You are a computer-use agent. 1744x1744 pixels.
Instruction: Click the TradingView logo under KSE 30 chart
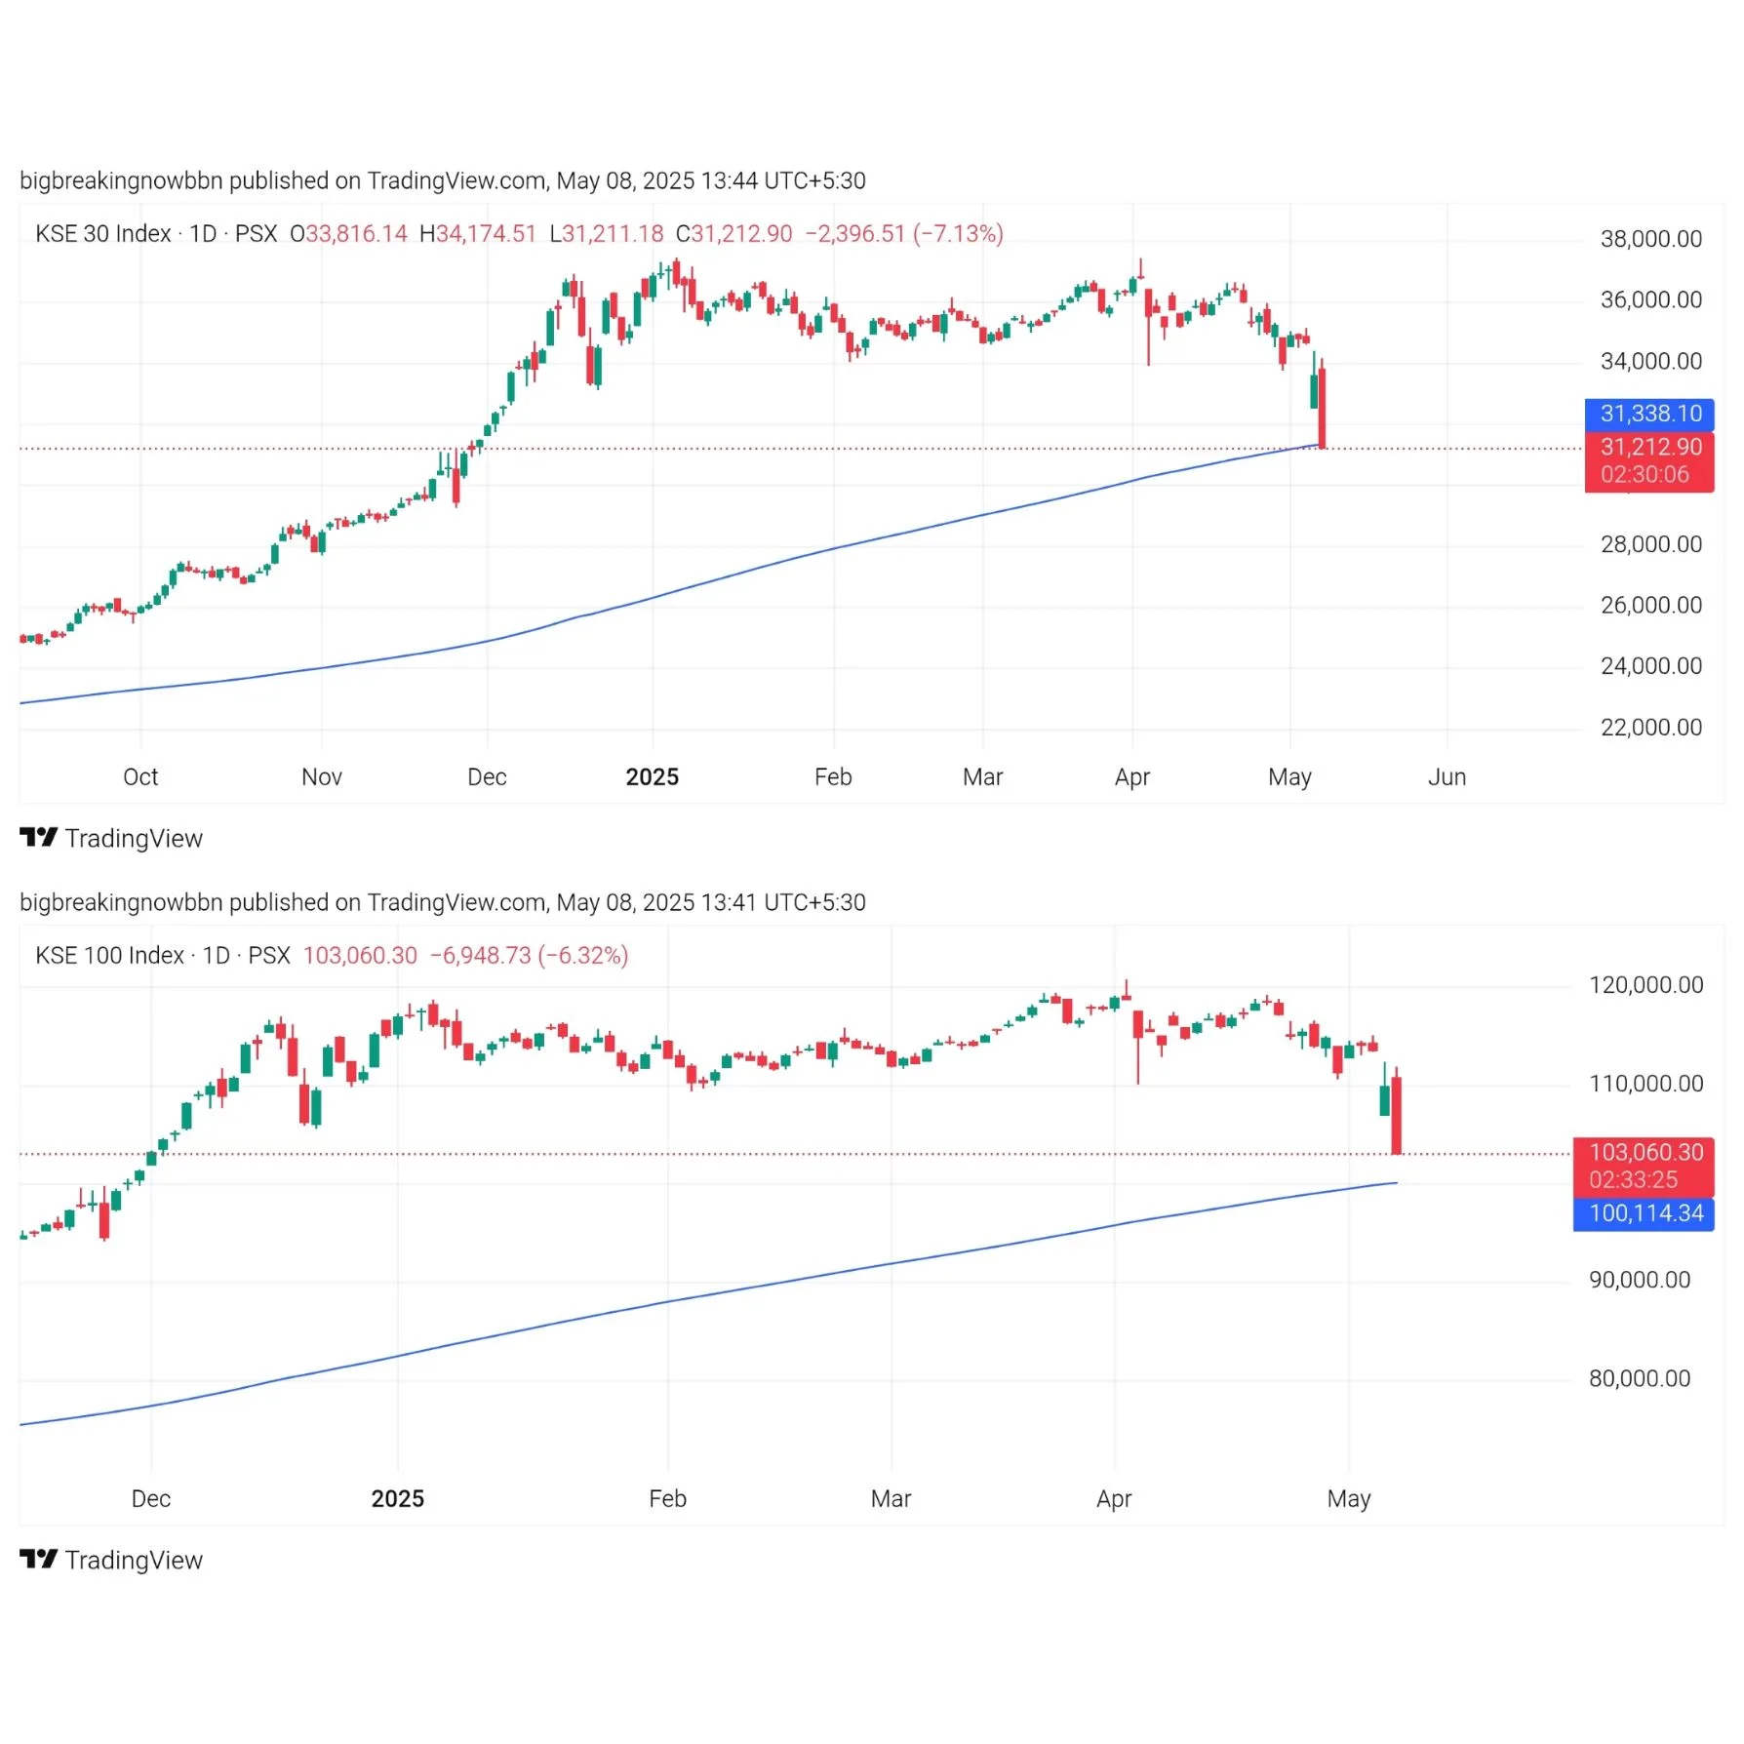coord(111,838)
